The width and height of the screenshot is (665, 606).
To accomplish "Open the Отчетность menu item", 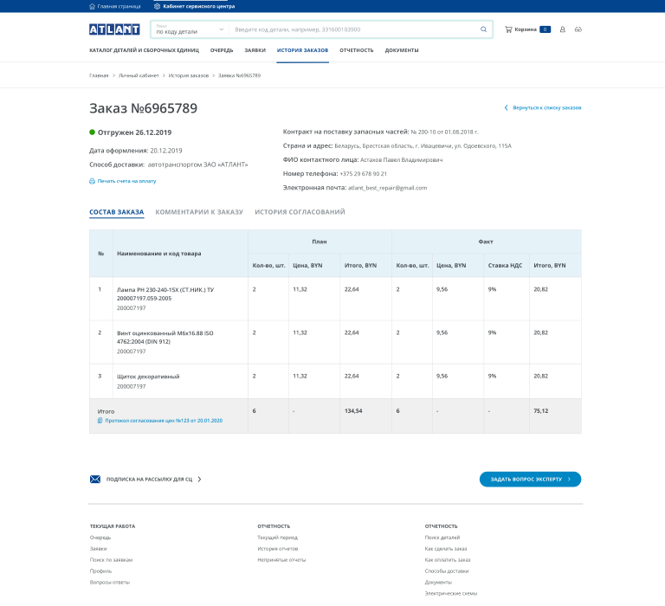I will point(357,50).
